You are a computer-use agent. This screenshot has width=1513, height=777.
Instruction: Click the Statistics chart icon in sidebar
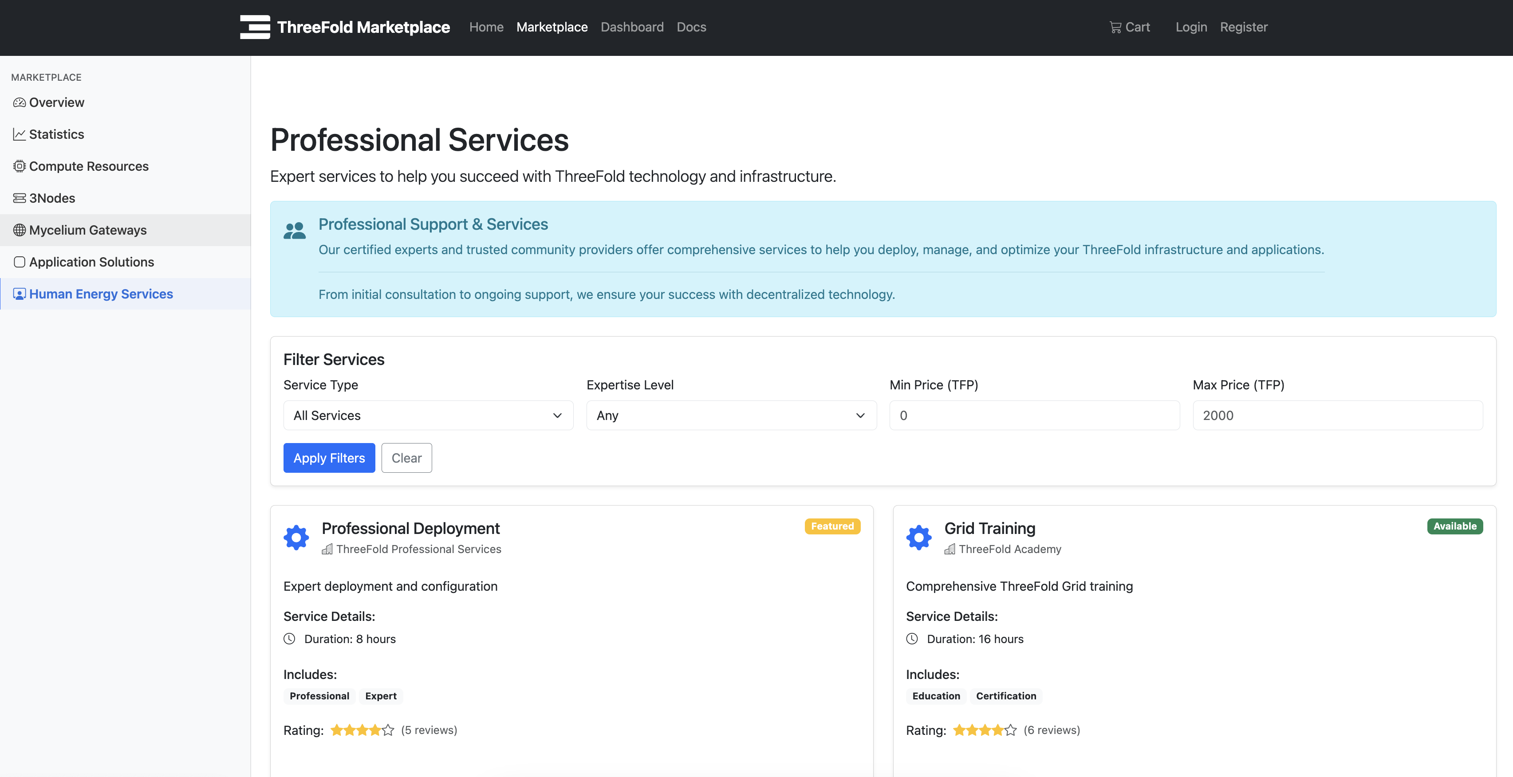(x=20, y=134)
